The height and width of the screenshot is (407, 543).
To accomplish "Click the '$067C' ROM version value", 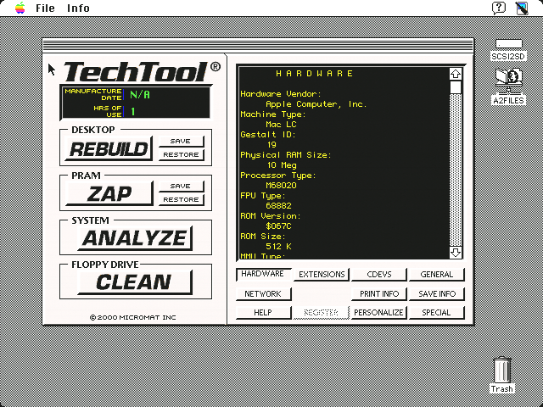I will point(279,226).
